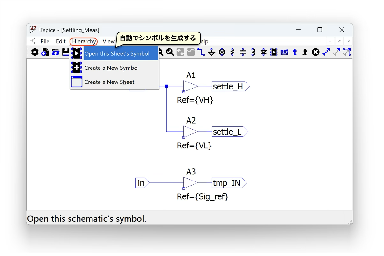Click the "Ref={VL}" parameter text

pos(194,146)
